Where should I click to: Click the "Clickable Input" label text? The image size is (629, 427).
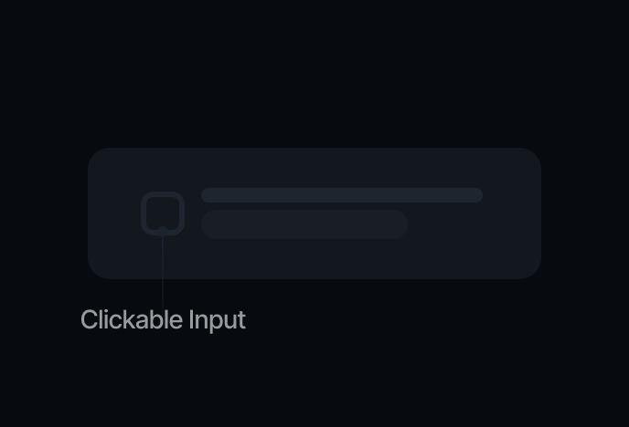(163, 320)
